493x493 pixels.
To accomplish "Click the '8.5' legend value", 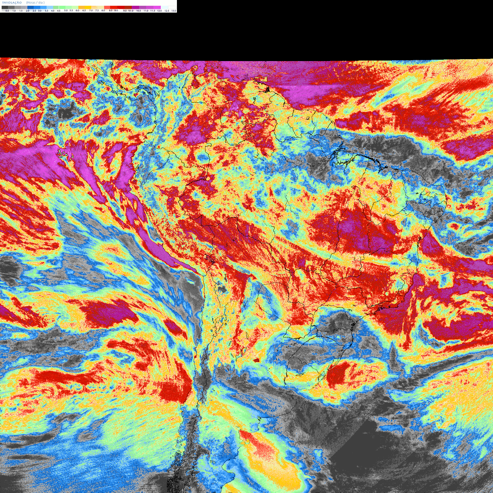I will (111, 10).
